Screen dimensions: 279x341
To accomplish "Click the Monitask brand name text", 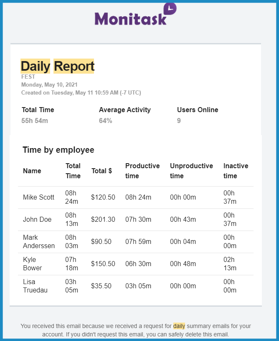I will coord(131,19).
